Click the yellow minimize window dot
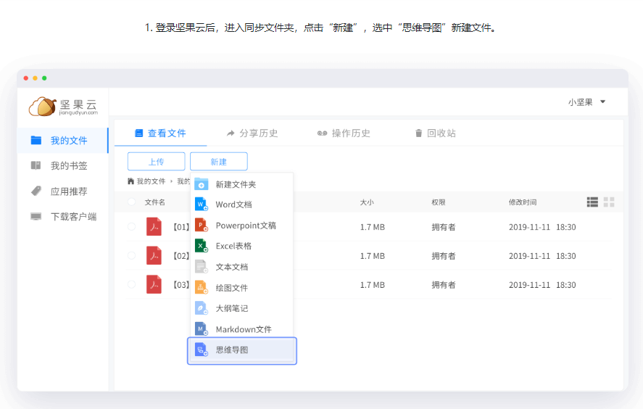The image size is (643, 409). pyautogui.click(x=36, y=78)
